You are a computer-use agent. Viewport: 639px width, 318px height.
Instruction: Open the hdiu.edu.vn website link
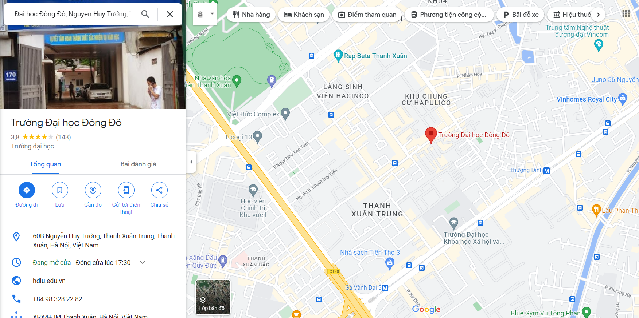coord(49,281)
